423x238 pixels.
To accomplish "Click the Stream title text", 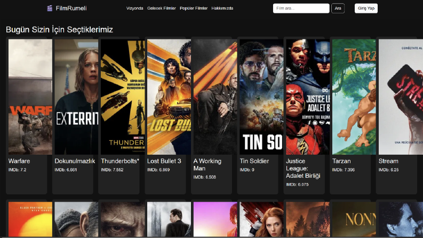I will point(388,161).
